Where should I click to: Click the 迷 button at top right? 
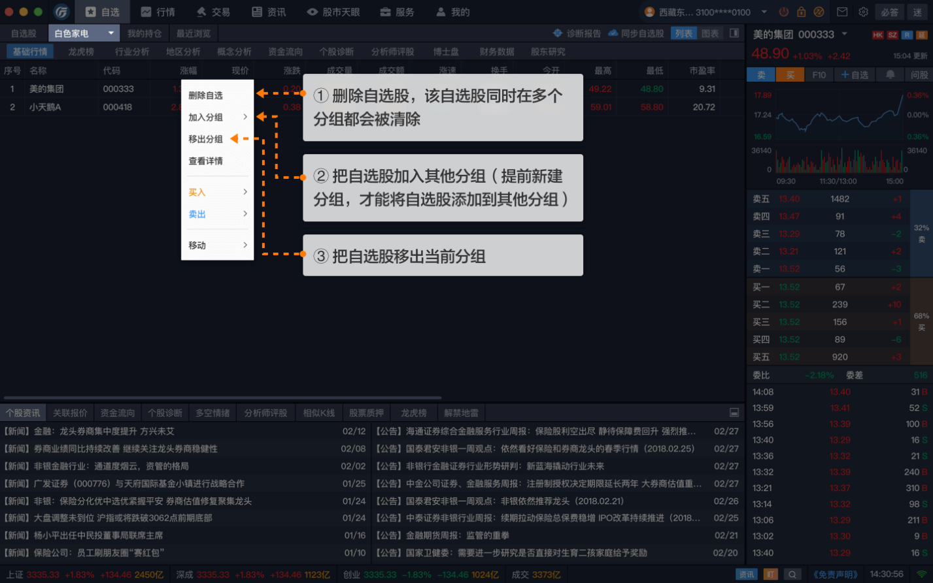(918, 12)
